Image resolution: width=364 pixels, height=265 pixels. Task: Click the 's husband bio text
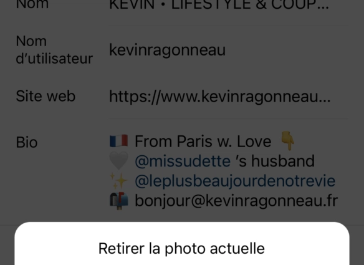point(275,161)
